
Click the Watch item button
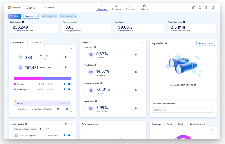[206, 43]
